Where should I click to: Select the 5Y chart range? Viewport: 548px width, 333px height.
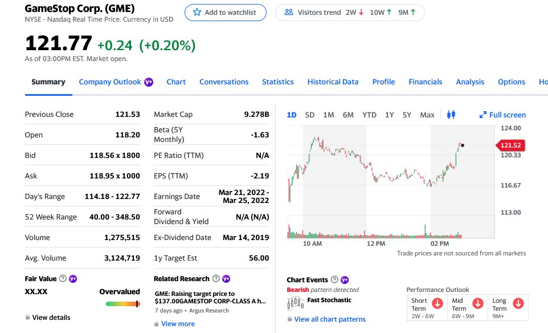pos(407,115)
